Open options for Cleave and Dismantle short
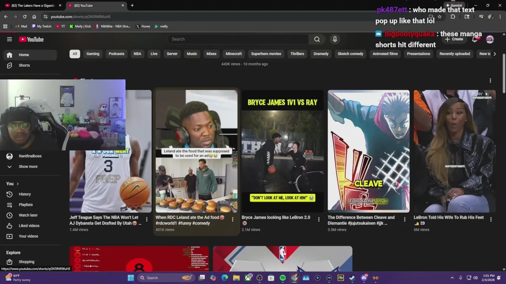The height and width of the screenshot is (284, 506). pyautogui.click(x=404, y=219)
